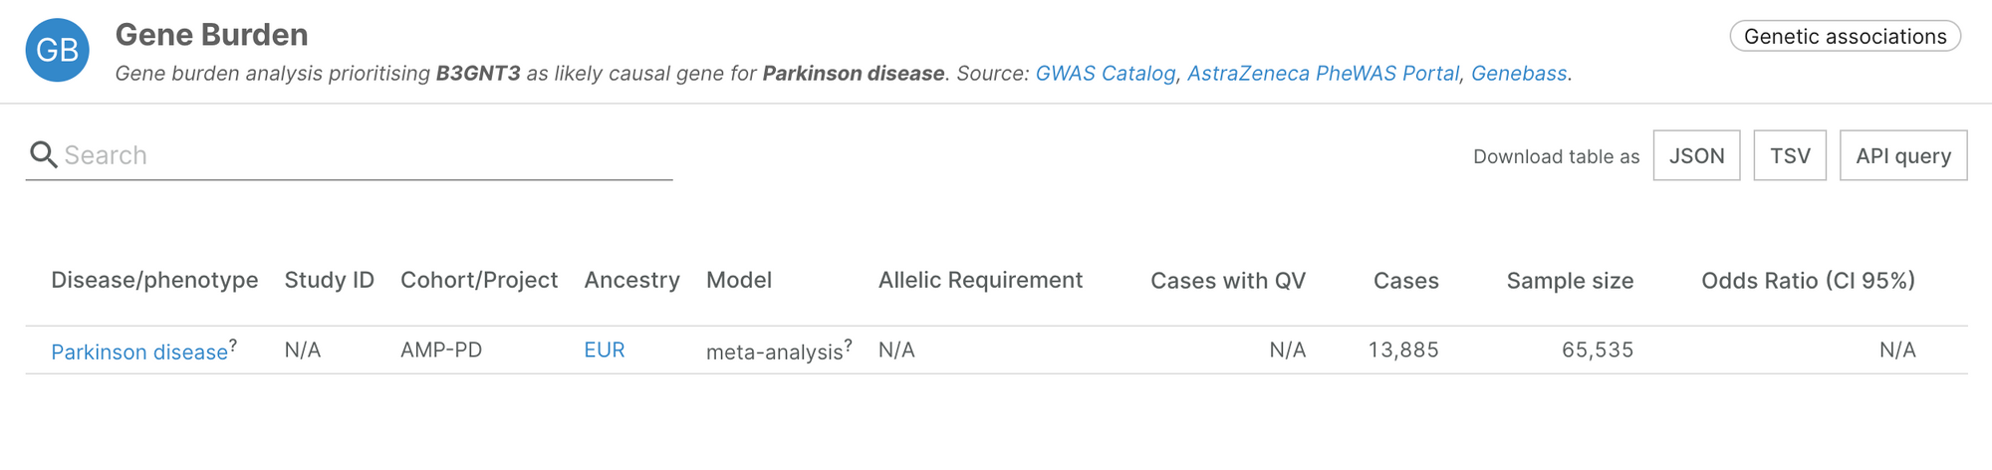Click the question mark beside Parkinson disease
Screen dimensions: 1992x470
(233, 345)
